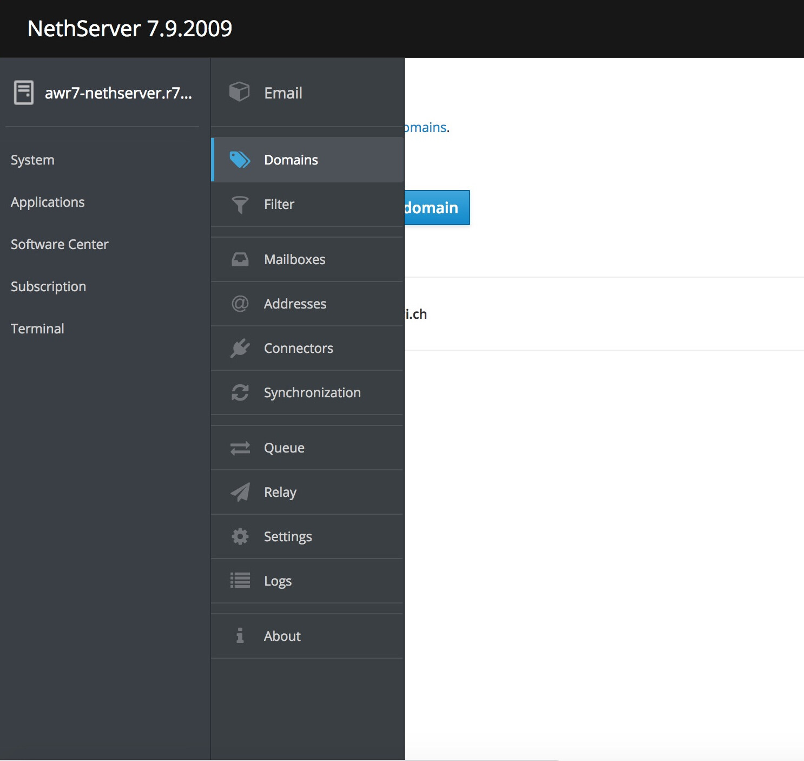Click the About info icon

[240, 636]
